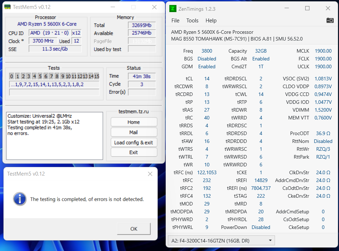Viewport: 339px width, 251px height.
Task: Click the ZenTimings green Z logo
Action: coord(173,9)
